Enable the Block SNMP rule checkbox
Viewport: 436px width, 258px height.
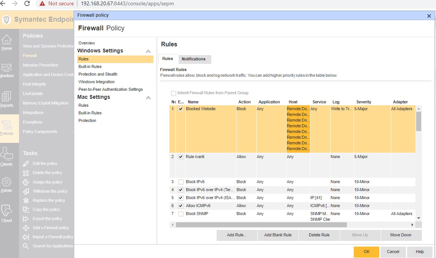pos(181,214)
